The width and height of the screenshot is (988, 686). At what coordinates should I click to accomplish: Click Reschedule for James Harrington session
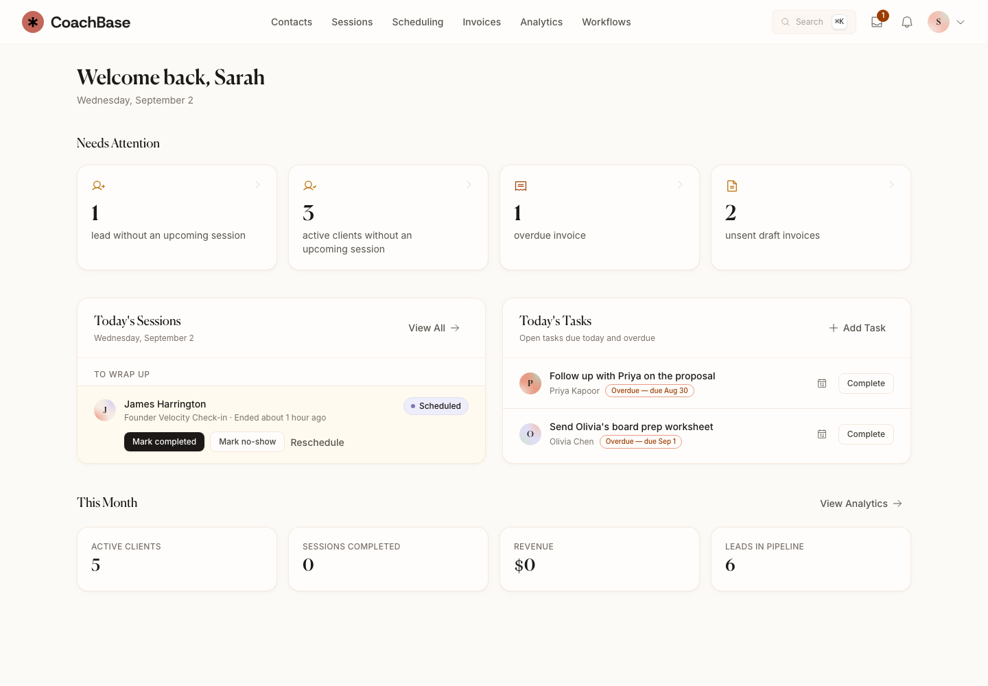pos(317,442)
